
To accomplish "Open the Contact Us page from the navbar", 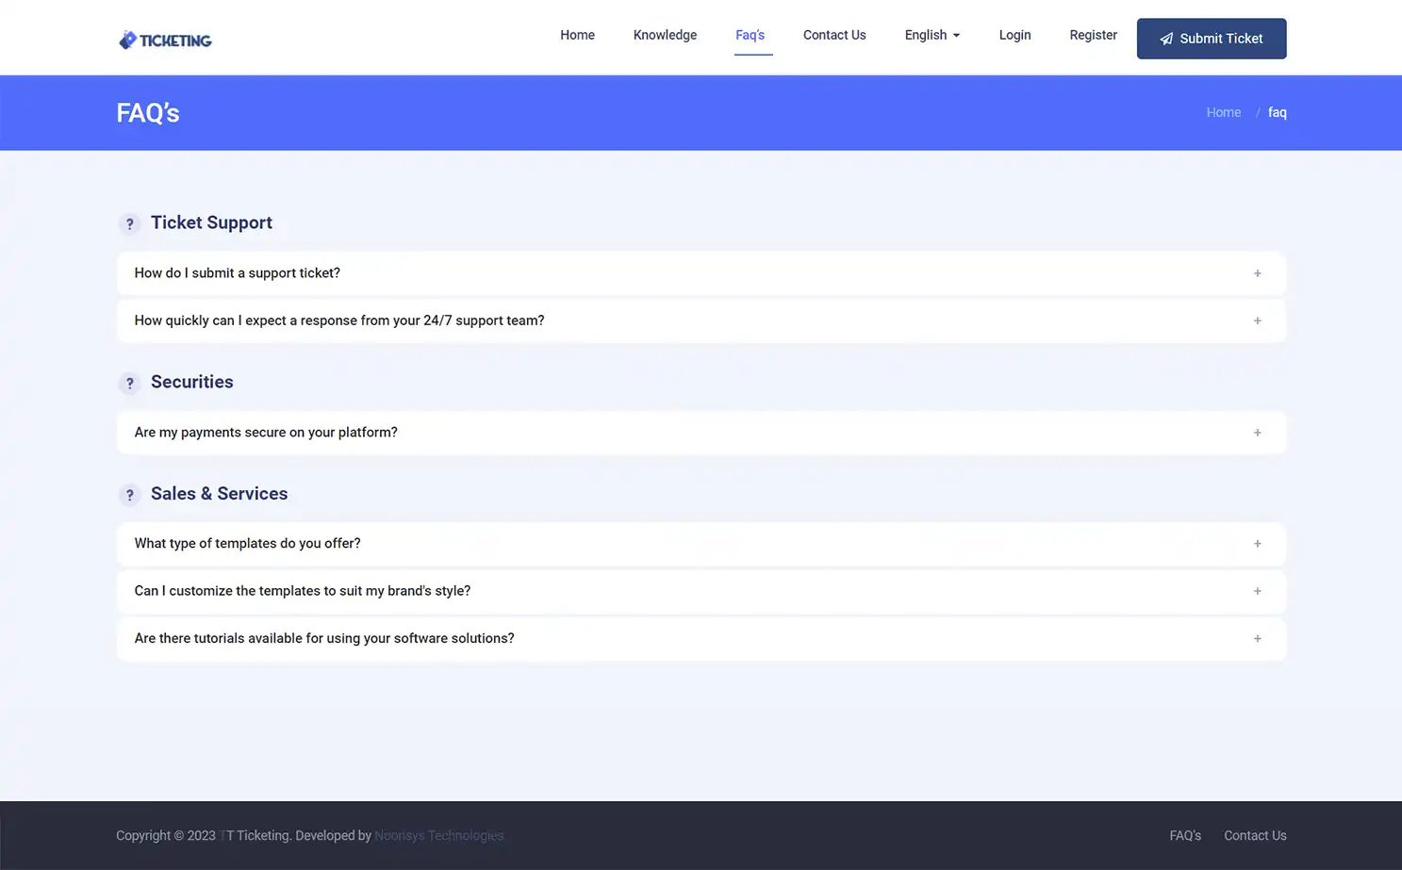I will [833, 35].
